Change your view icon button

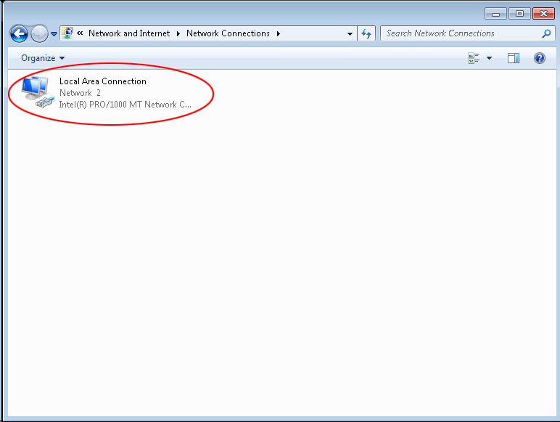474,58
